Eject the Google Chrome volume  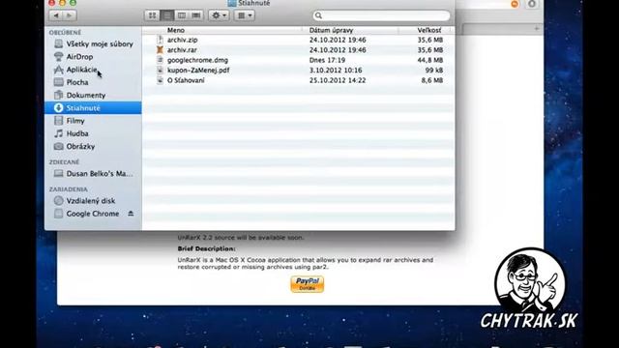coord(131,214)
